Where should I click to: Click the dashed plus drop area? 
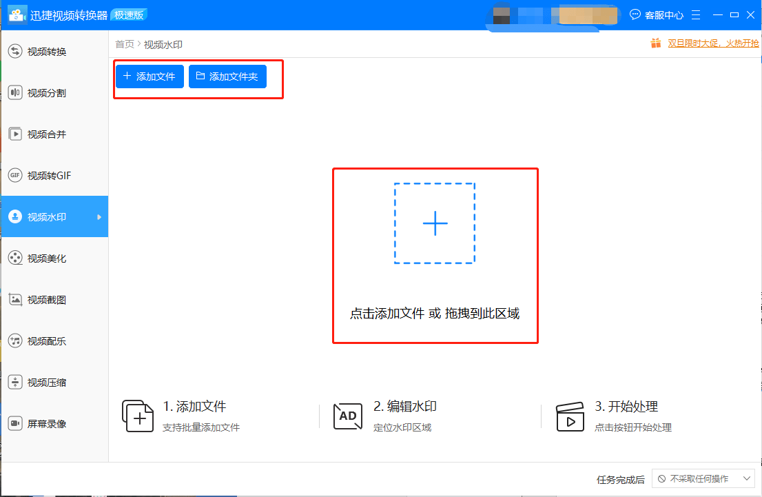(435, 223)
